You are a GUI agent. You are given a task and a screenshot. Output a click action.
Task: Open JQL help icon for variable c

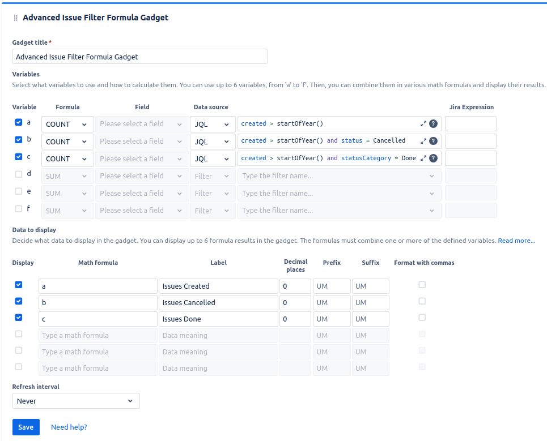pyautogui.click(x=433, y=158)
